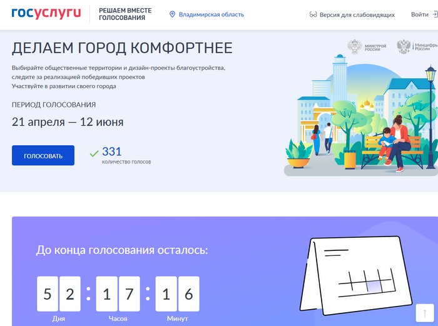Click the green checkmark next to 331

click(x=94, y=153)
